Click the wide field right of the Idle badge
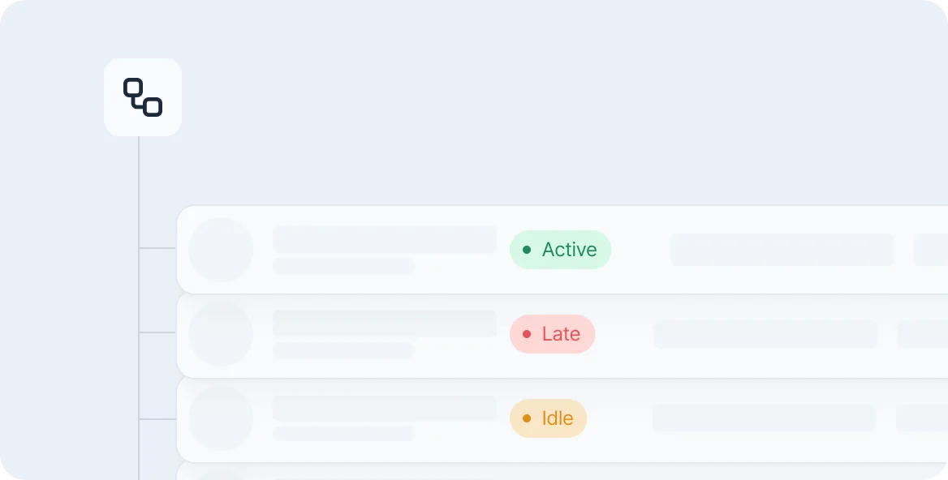Screen dimensions: 948x480 pos(764,418)
